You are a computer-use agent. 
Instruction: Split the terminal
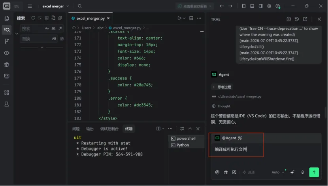pos(158,129)
